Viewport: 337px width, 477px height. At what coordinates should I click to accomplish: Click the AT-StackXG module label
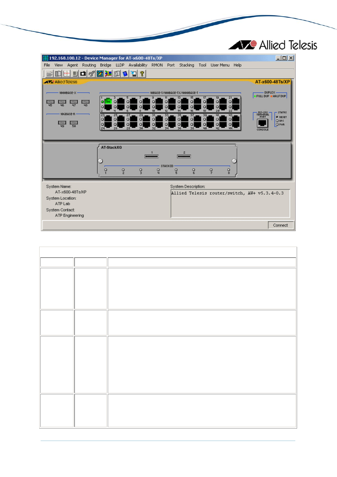point(111,147)
